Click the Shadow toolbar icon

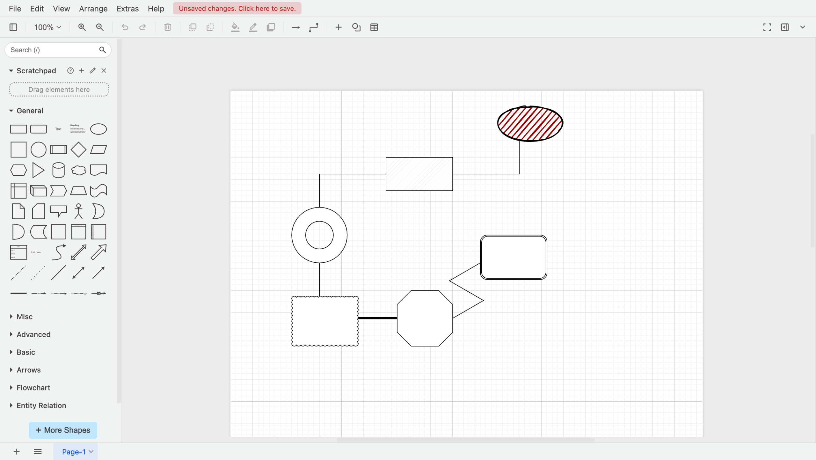(271, 27)
